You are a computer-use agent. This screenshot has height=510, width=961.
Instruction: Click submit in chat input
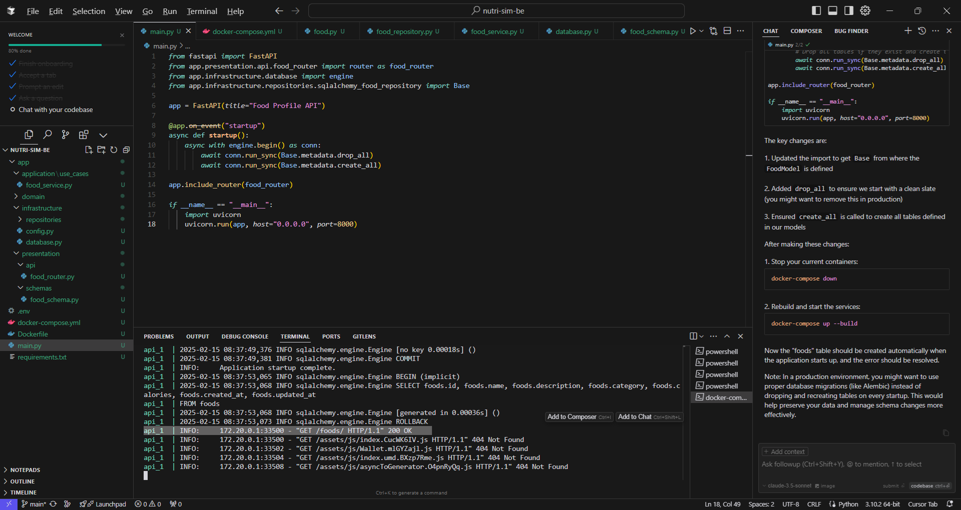click(x=893, y=485)
